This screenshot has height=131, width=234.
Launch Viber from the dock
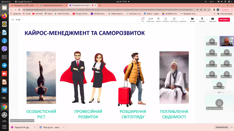[x=4, y=49]
